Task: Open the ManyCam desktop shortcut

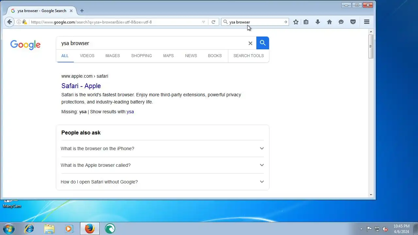Action: point(12,204)
